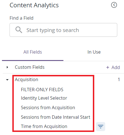This screenshot has height=135, width=124.
Task: Click the Find a Field label
Action: tap(22, 18)
